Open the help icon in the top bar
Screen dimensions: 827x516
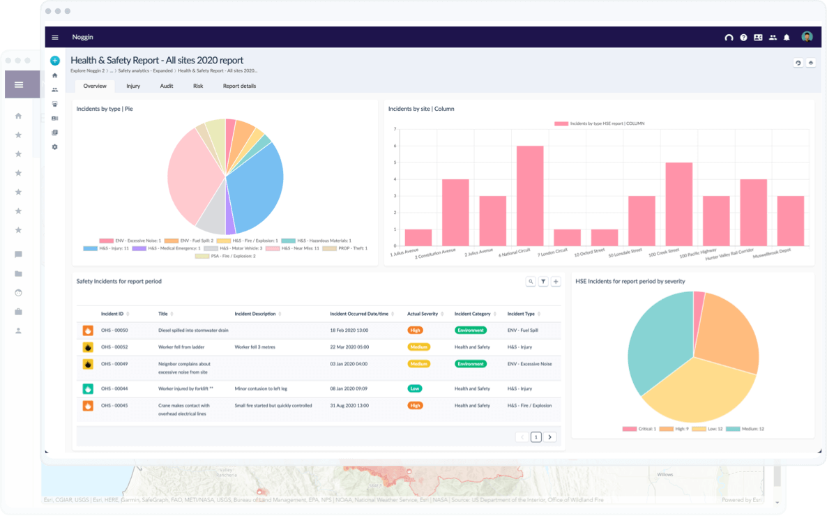[744, 37]
